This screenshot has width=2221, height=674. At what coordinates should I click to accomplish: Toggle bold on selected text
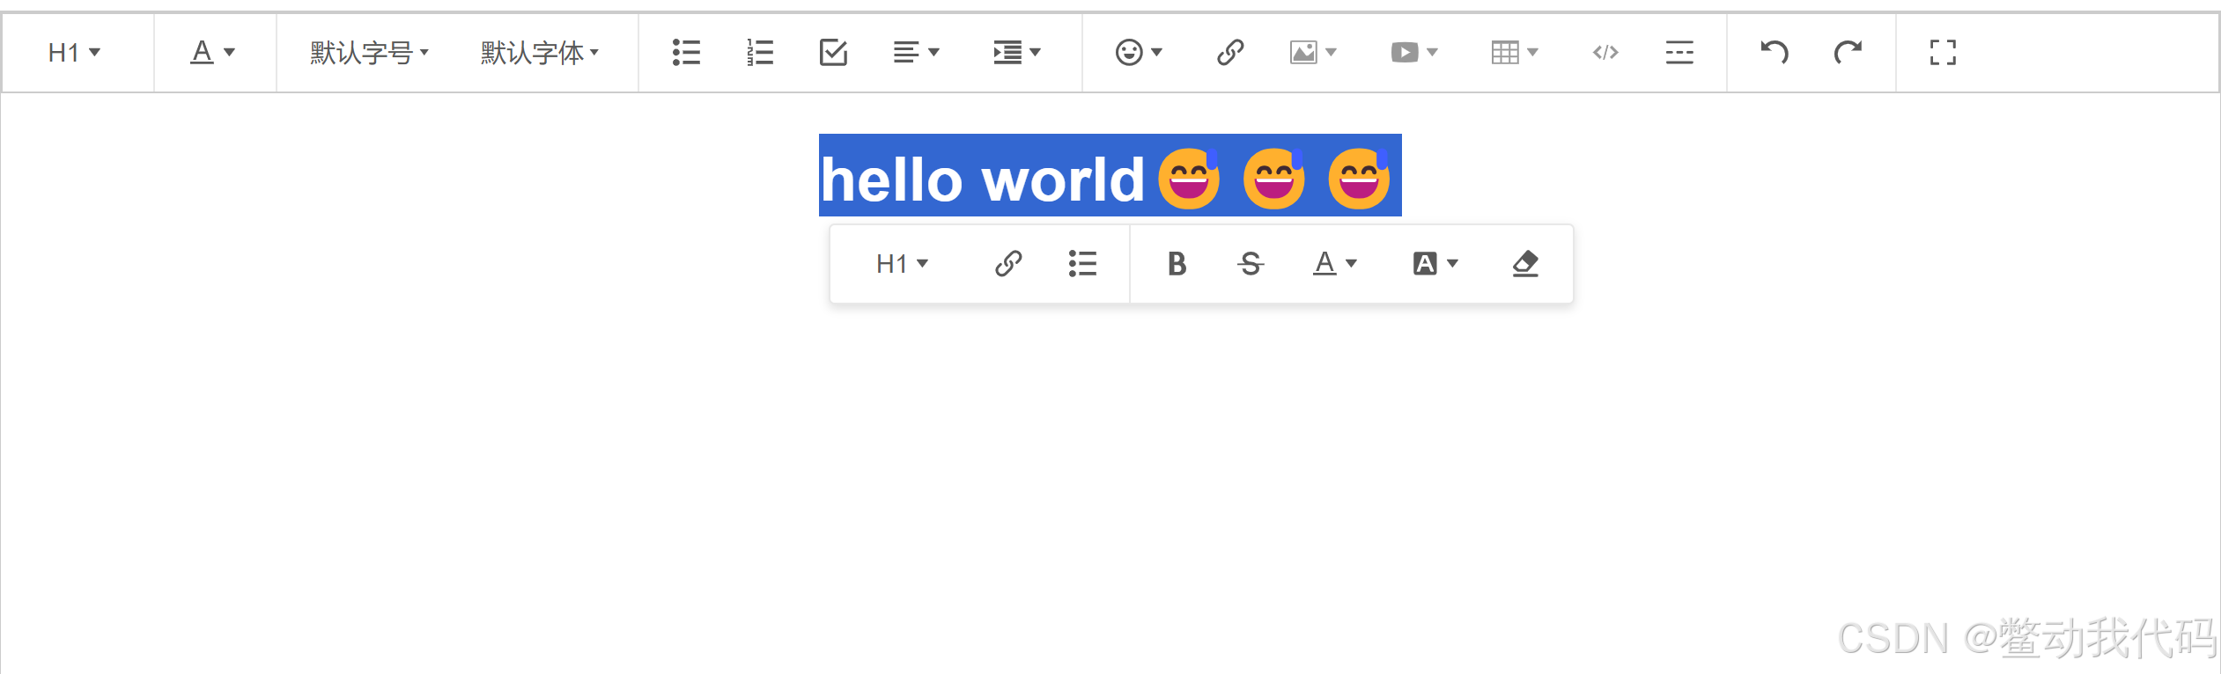coord(1177,264)
